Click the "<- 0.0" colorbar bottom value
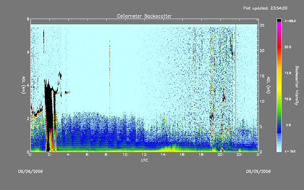 point(290,151)
